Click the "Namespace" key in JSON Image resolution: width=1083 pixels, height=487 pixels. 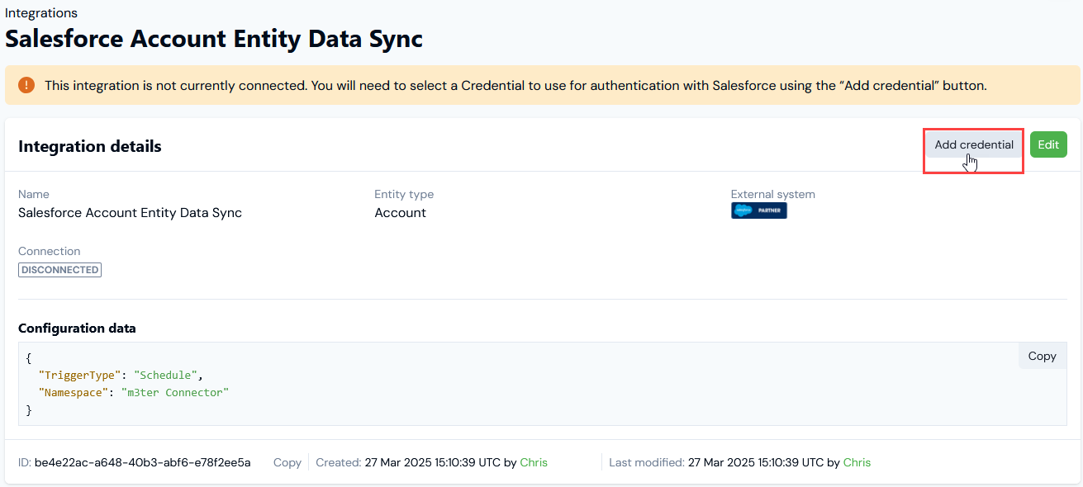(x=74, y=392)
